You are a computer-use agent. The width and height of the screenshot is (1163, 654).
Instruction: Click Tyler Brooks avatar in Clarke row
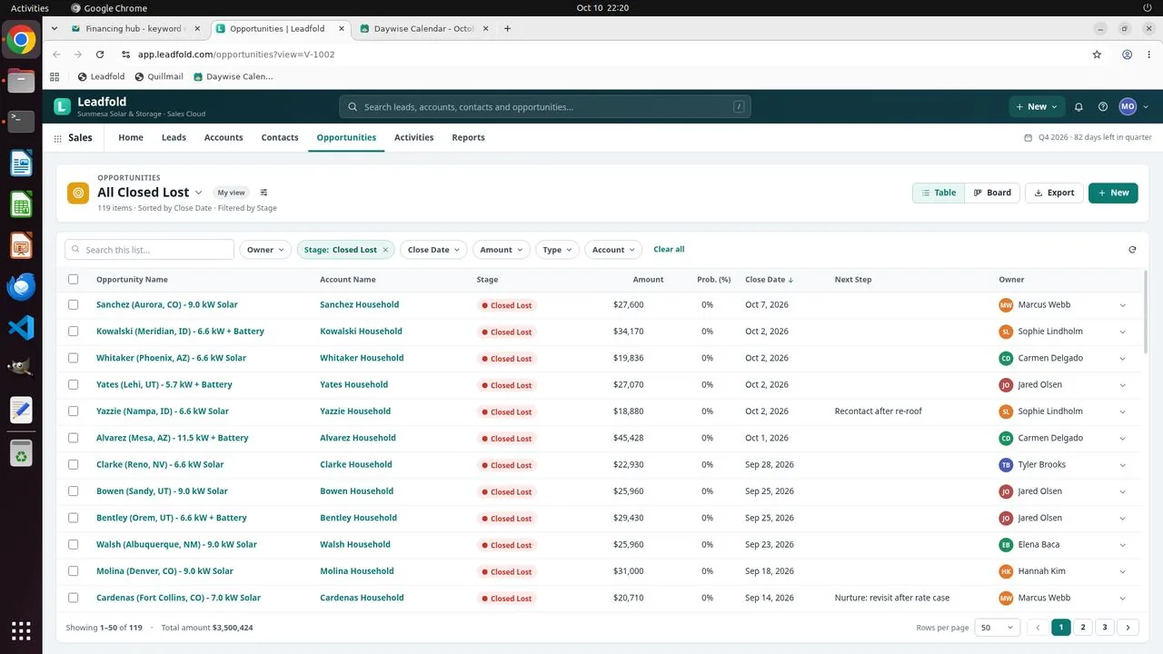1006,465
